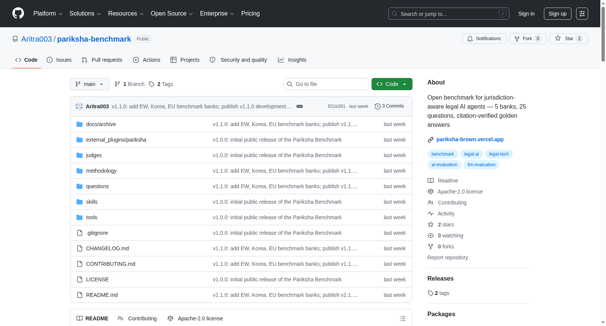Viewport: 606px width, 326px height.
Task: Open the Resources dropdown
Action: [126, 14]
